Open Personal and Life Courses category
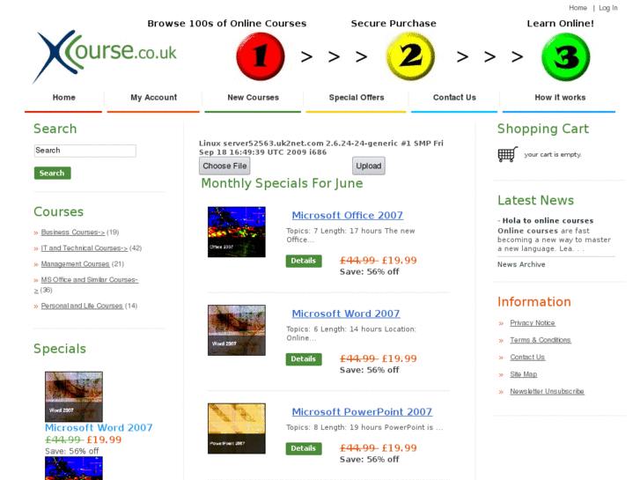Viewport: 640px width, 480px height. pos(82,306)
